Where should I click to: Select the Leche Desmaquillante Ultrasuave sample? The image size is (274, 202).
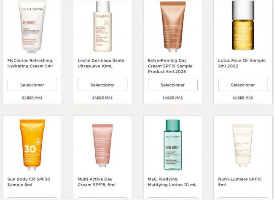click(102, 85)
